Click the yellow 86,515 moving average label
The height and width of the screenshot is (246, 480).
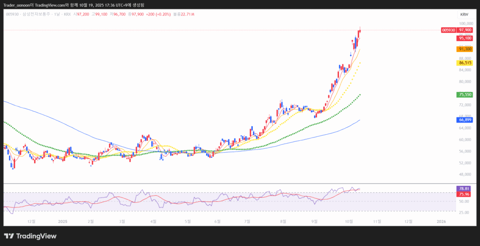(465, 62)
